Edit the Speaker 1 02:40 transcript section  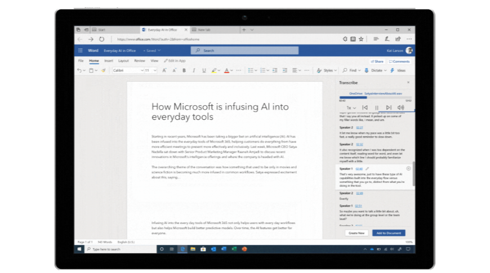(x=367, y=169)
